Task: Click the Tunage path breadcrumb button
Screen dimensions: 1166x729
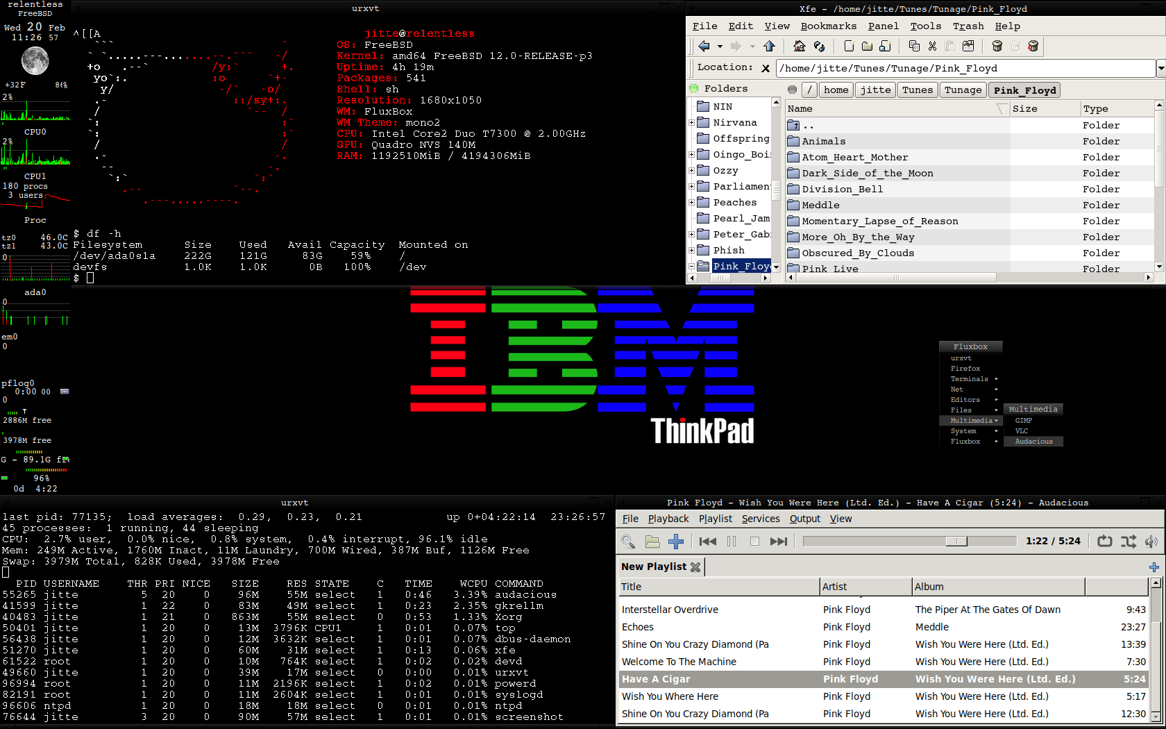Action: click(963, 90)
